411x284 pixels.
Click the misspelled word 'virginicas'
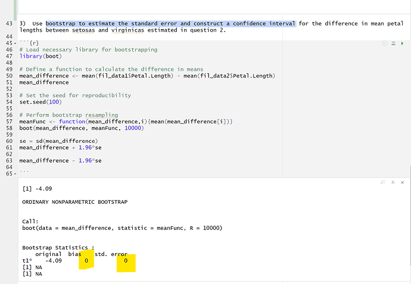tap(127, 30)
